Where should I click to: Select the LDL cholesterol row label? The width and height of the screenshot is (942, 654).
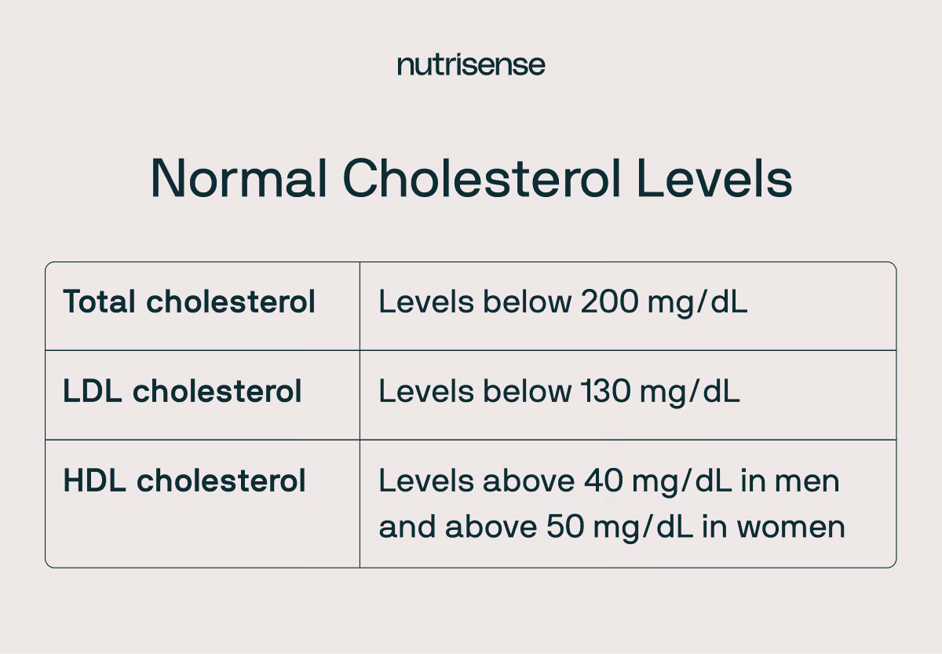click(x=182, y=392)
